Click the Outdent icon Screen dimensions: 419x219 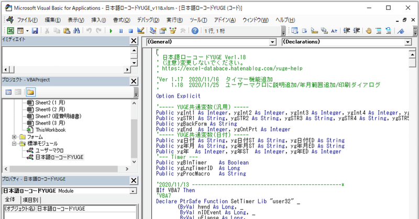click(357, 31)
